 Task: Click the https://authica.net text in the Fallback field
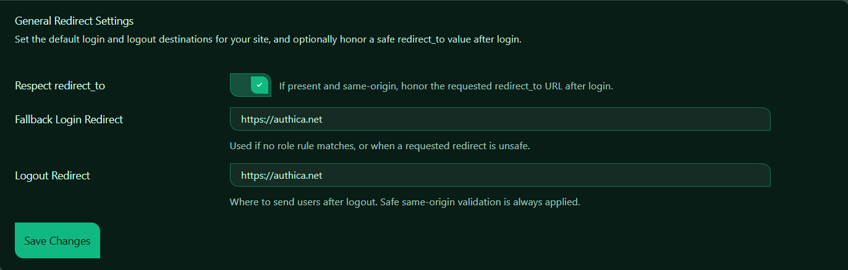click(x=282, y=120)
